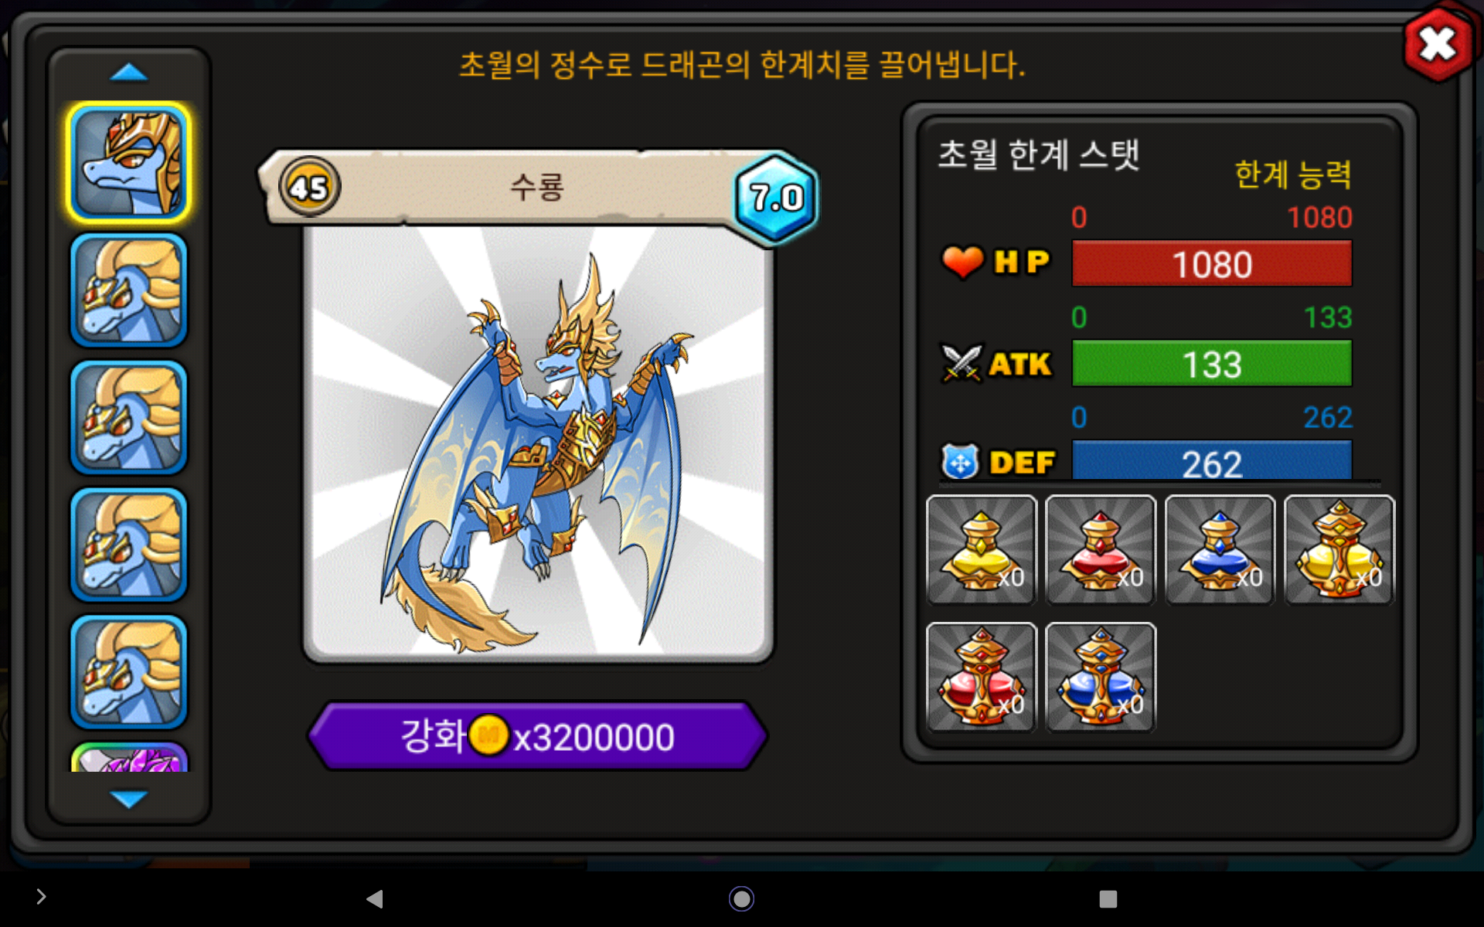Select the large ornate red potion
Viewport: 1484px width, 927px height.
coord(982,677)
